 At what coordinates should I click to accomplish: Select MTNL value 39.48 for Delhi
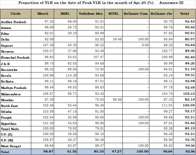pos(117,39)
